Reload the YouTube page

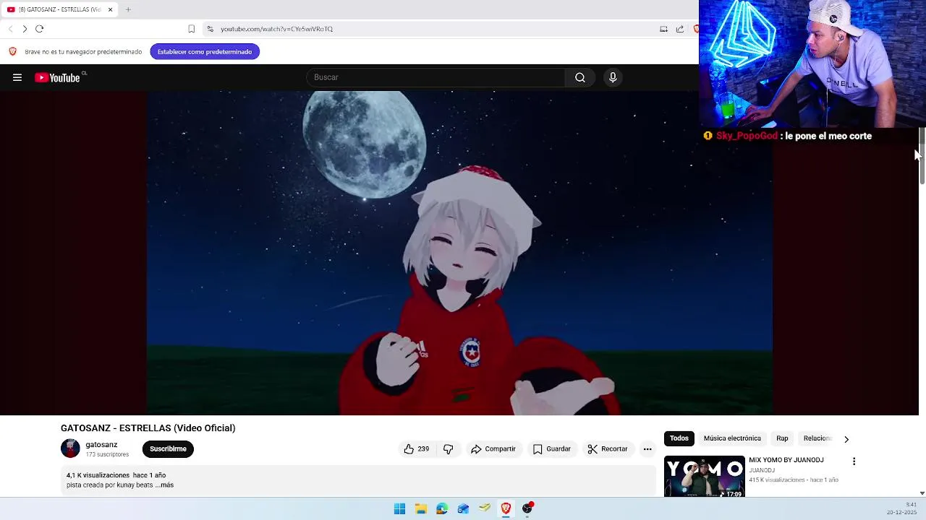click(40, 29)
